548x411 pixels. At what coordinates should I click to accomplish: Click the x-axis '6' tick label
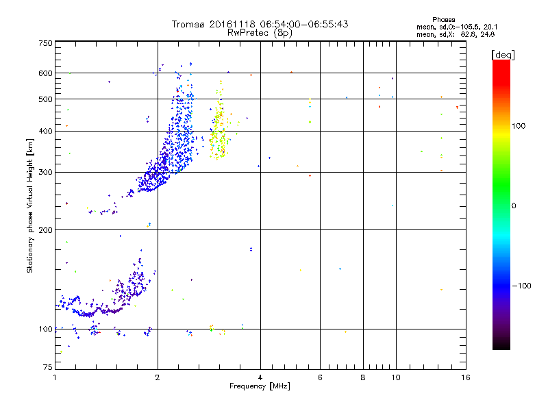coord(320,377)
